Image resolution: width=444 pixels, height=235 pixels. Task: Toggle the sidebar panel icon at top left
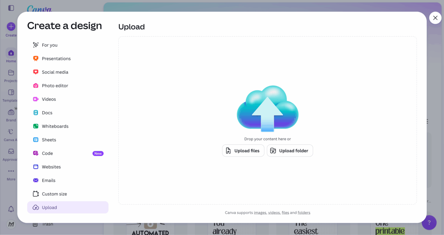pyautogui.click(x=11, y=8)
